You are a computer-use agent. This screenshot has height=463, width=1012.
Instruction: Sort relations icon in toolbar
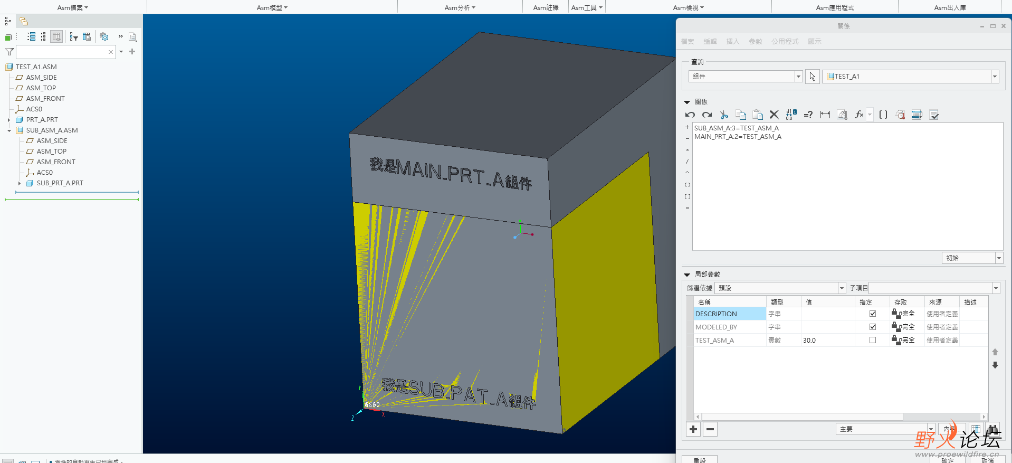click(917, 115)
